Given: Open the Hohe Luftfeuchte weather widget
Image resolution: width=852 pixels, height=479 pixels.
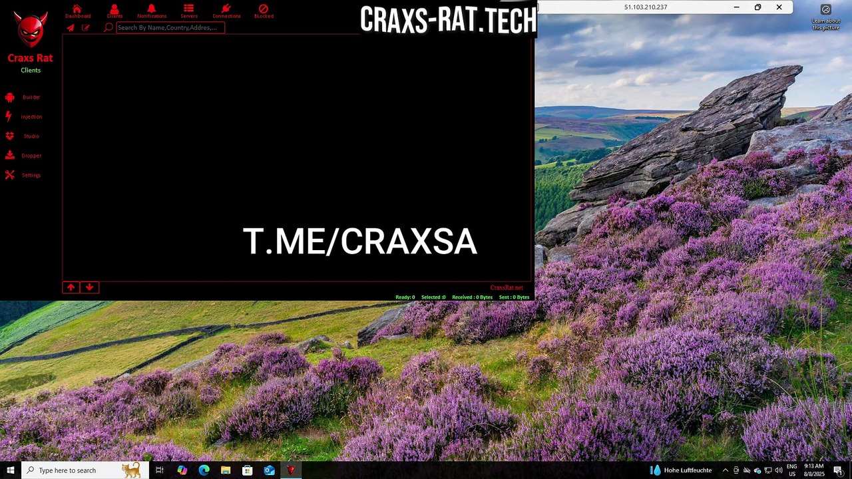Looking at the screenshot, I should click(x=680, y=470).
